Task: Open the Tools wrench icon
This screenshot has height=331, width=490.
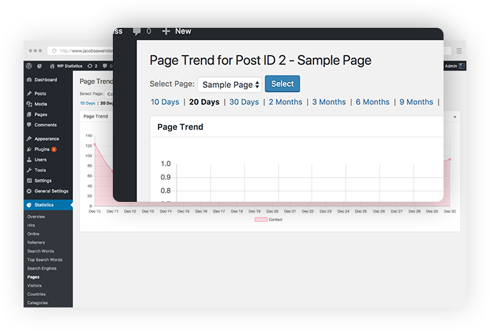Action: coord(29,170)
